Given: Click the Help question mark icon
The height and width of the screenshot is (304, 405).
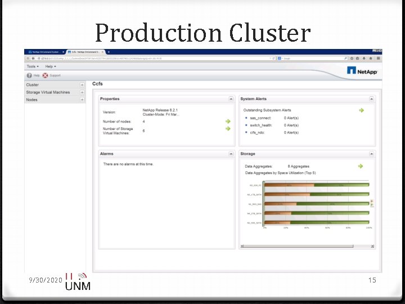Looking at the screenshot, I should pyautogui.click(x=29, y=75).
